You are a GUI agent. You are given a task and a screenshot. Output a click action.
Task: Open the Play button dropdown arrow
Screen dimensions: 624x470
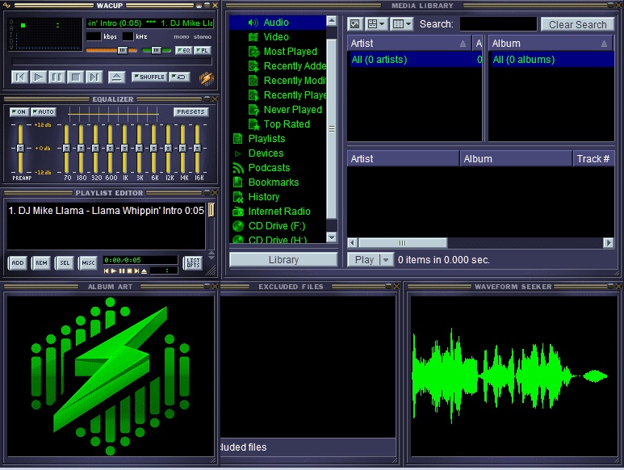pos(385,260)
